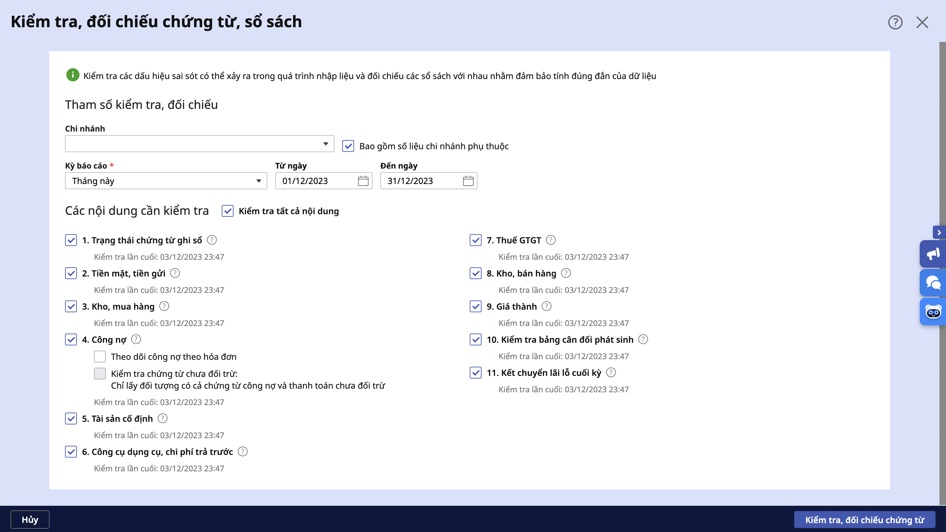Uncheck 2. Tiền mặt, tiền gửi

click(71, 273)
